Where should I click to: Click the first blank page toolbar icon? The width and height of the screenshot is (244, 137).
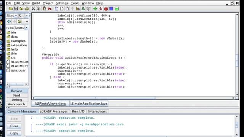62,9
